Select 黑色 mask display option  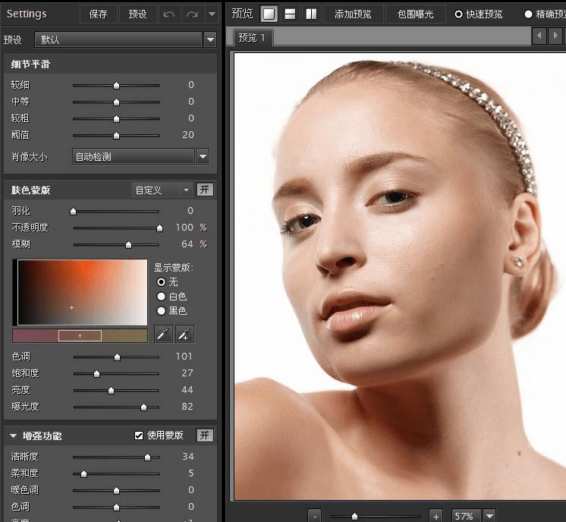pos(161,310)
